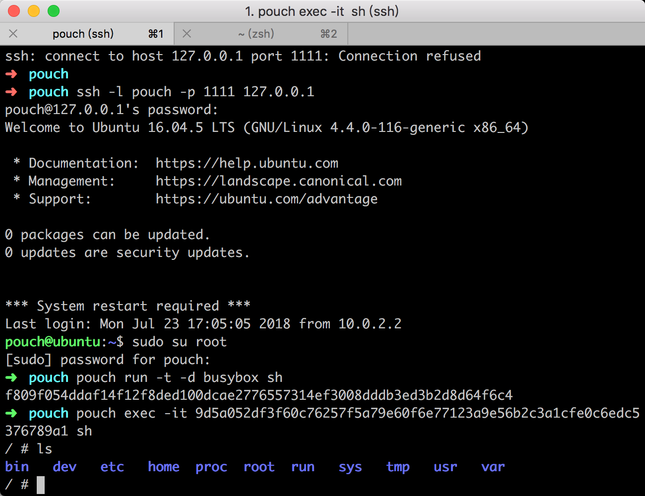Switch to the ~ (zsh) tab
This screenshot has height=496, width=645.
[x=261, y=34]
